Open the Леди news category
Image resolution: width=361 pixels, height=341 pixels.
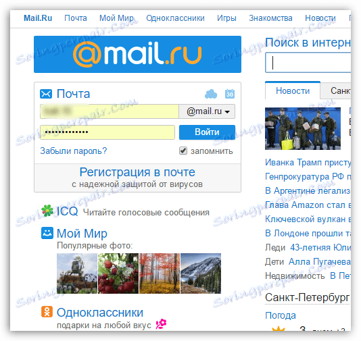pyautogui.click(x=275, y=247)
